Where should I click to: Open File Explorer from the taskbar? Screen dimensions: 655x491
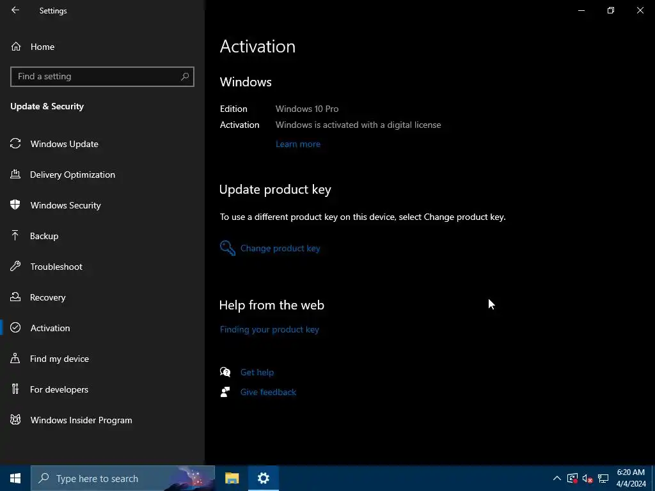tap(232, 478)
